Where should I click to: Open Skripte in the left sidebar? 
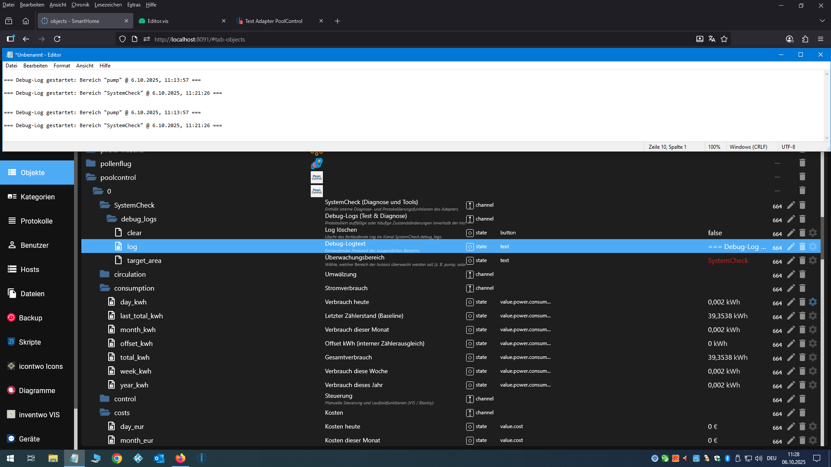coord(30,342)
